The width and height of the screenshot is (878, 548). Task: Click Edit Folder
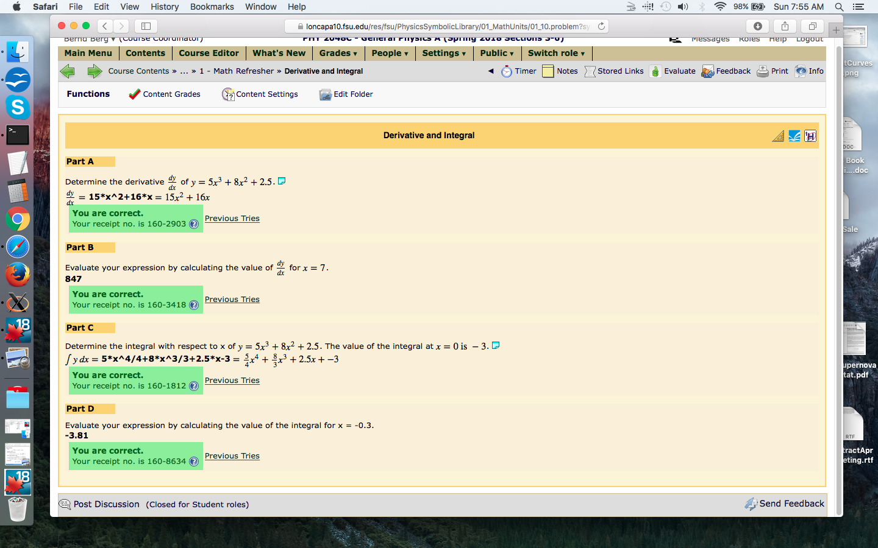tap(346, 94)
